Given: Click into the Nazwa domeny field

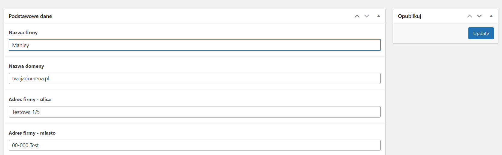Looking at the screenshot, I should [x=195, y=79].
